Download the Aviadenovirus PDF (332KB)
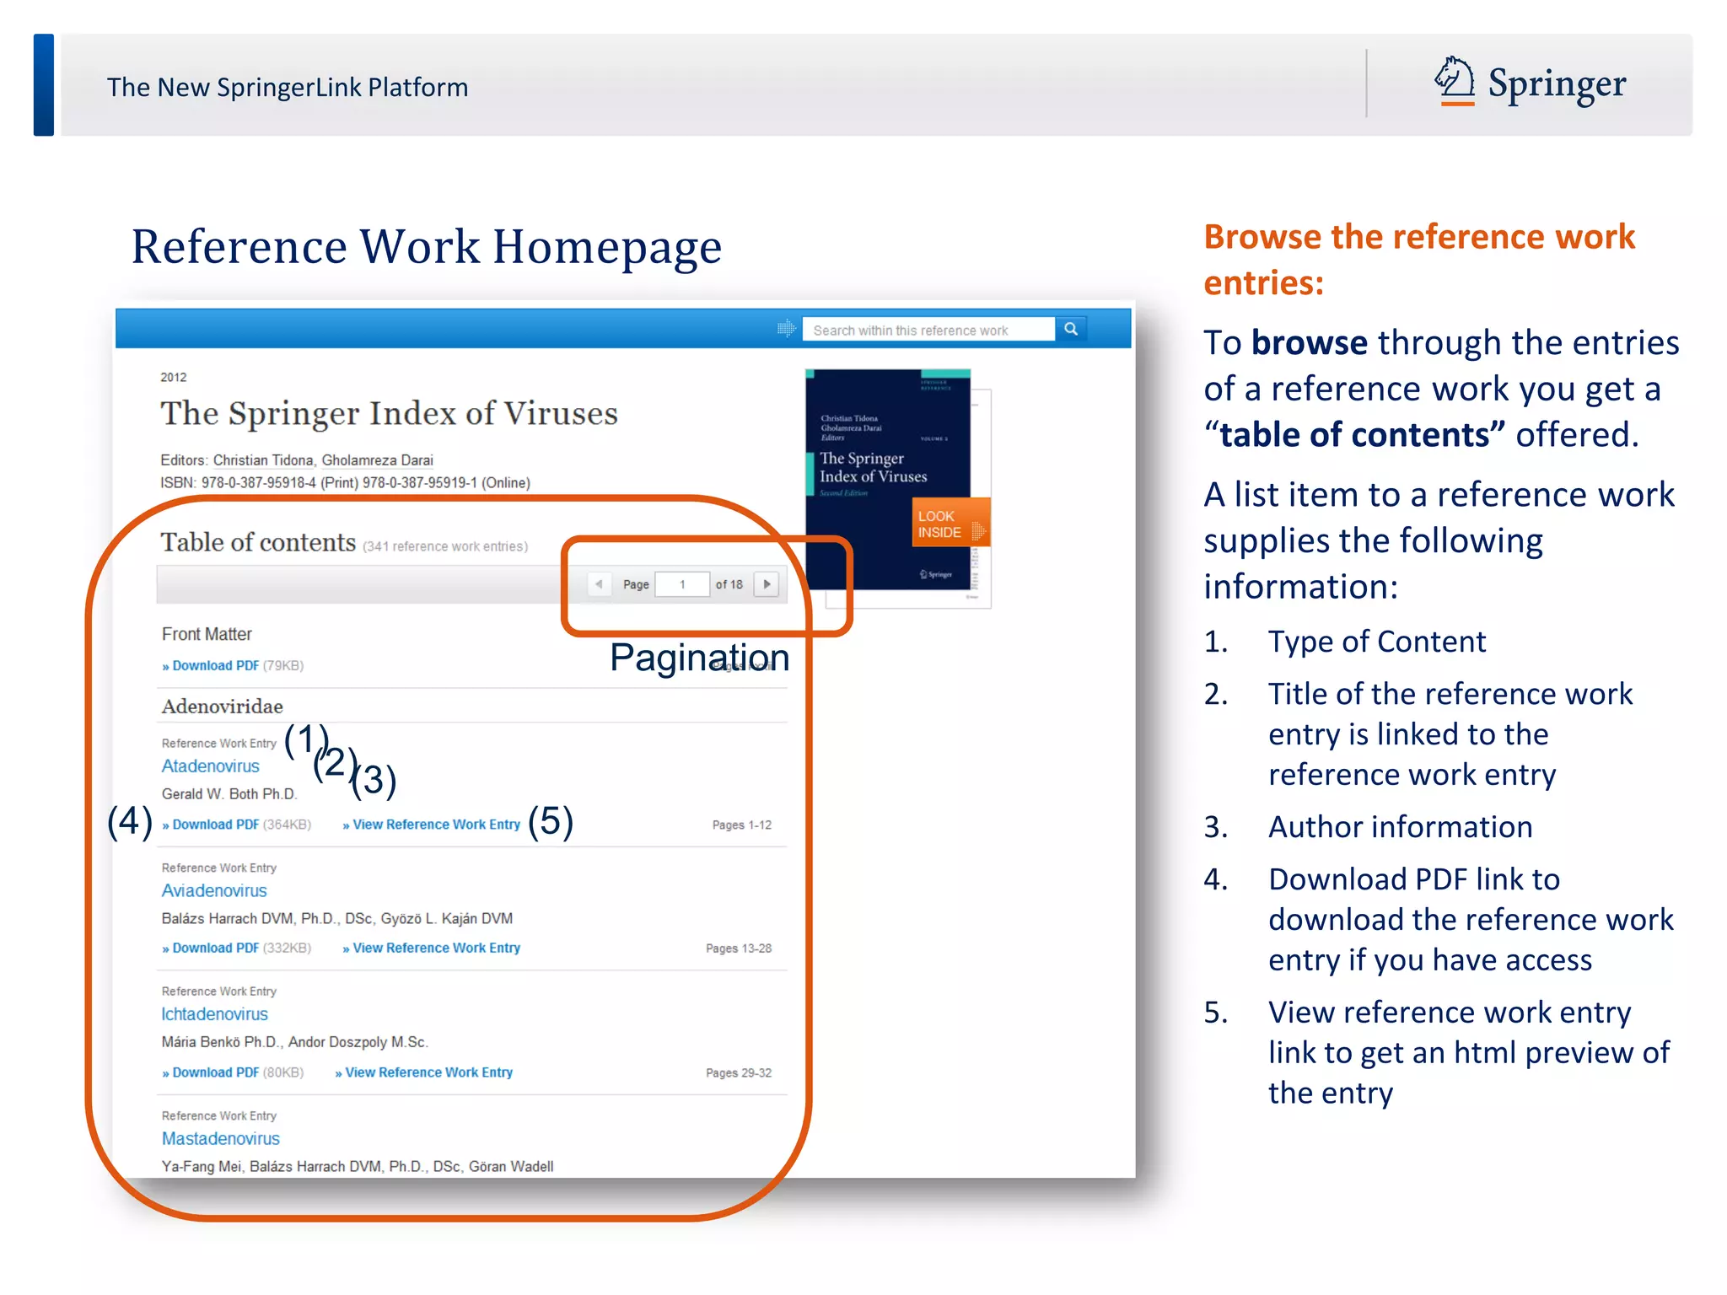This screenshot has height=1295, width=1727. click(x=214, y=948)
